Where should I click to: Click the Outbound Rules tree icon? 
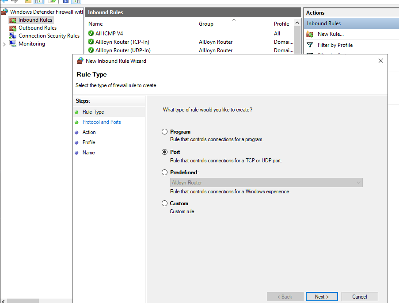[x=13, y=28]
